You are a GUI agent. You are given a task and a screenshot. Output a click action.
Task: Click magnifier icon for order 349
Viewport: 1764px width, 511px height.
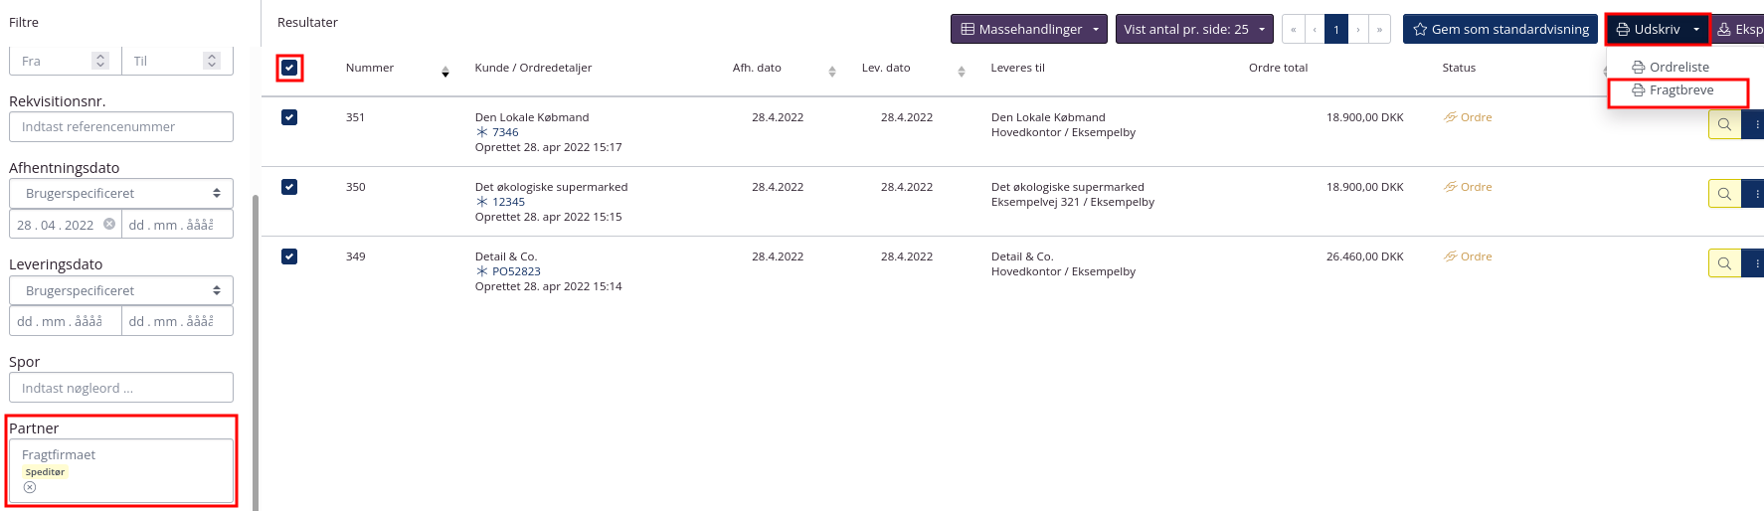[x=1724, y=263]
